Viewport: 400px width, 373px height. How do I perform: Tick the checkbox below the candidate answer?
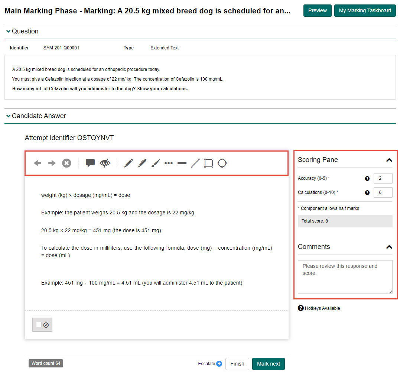(x=39, y=325)
